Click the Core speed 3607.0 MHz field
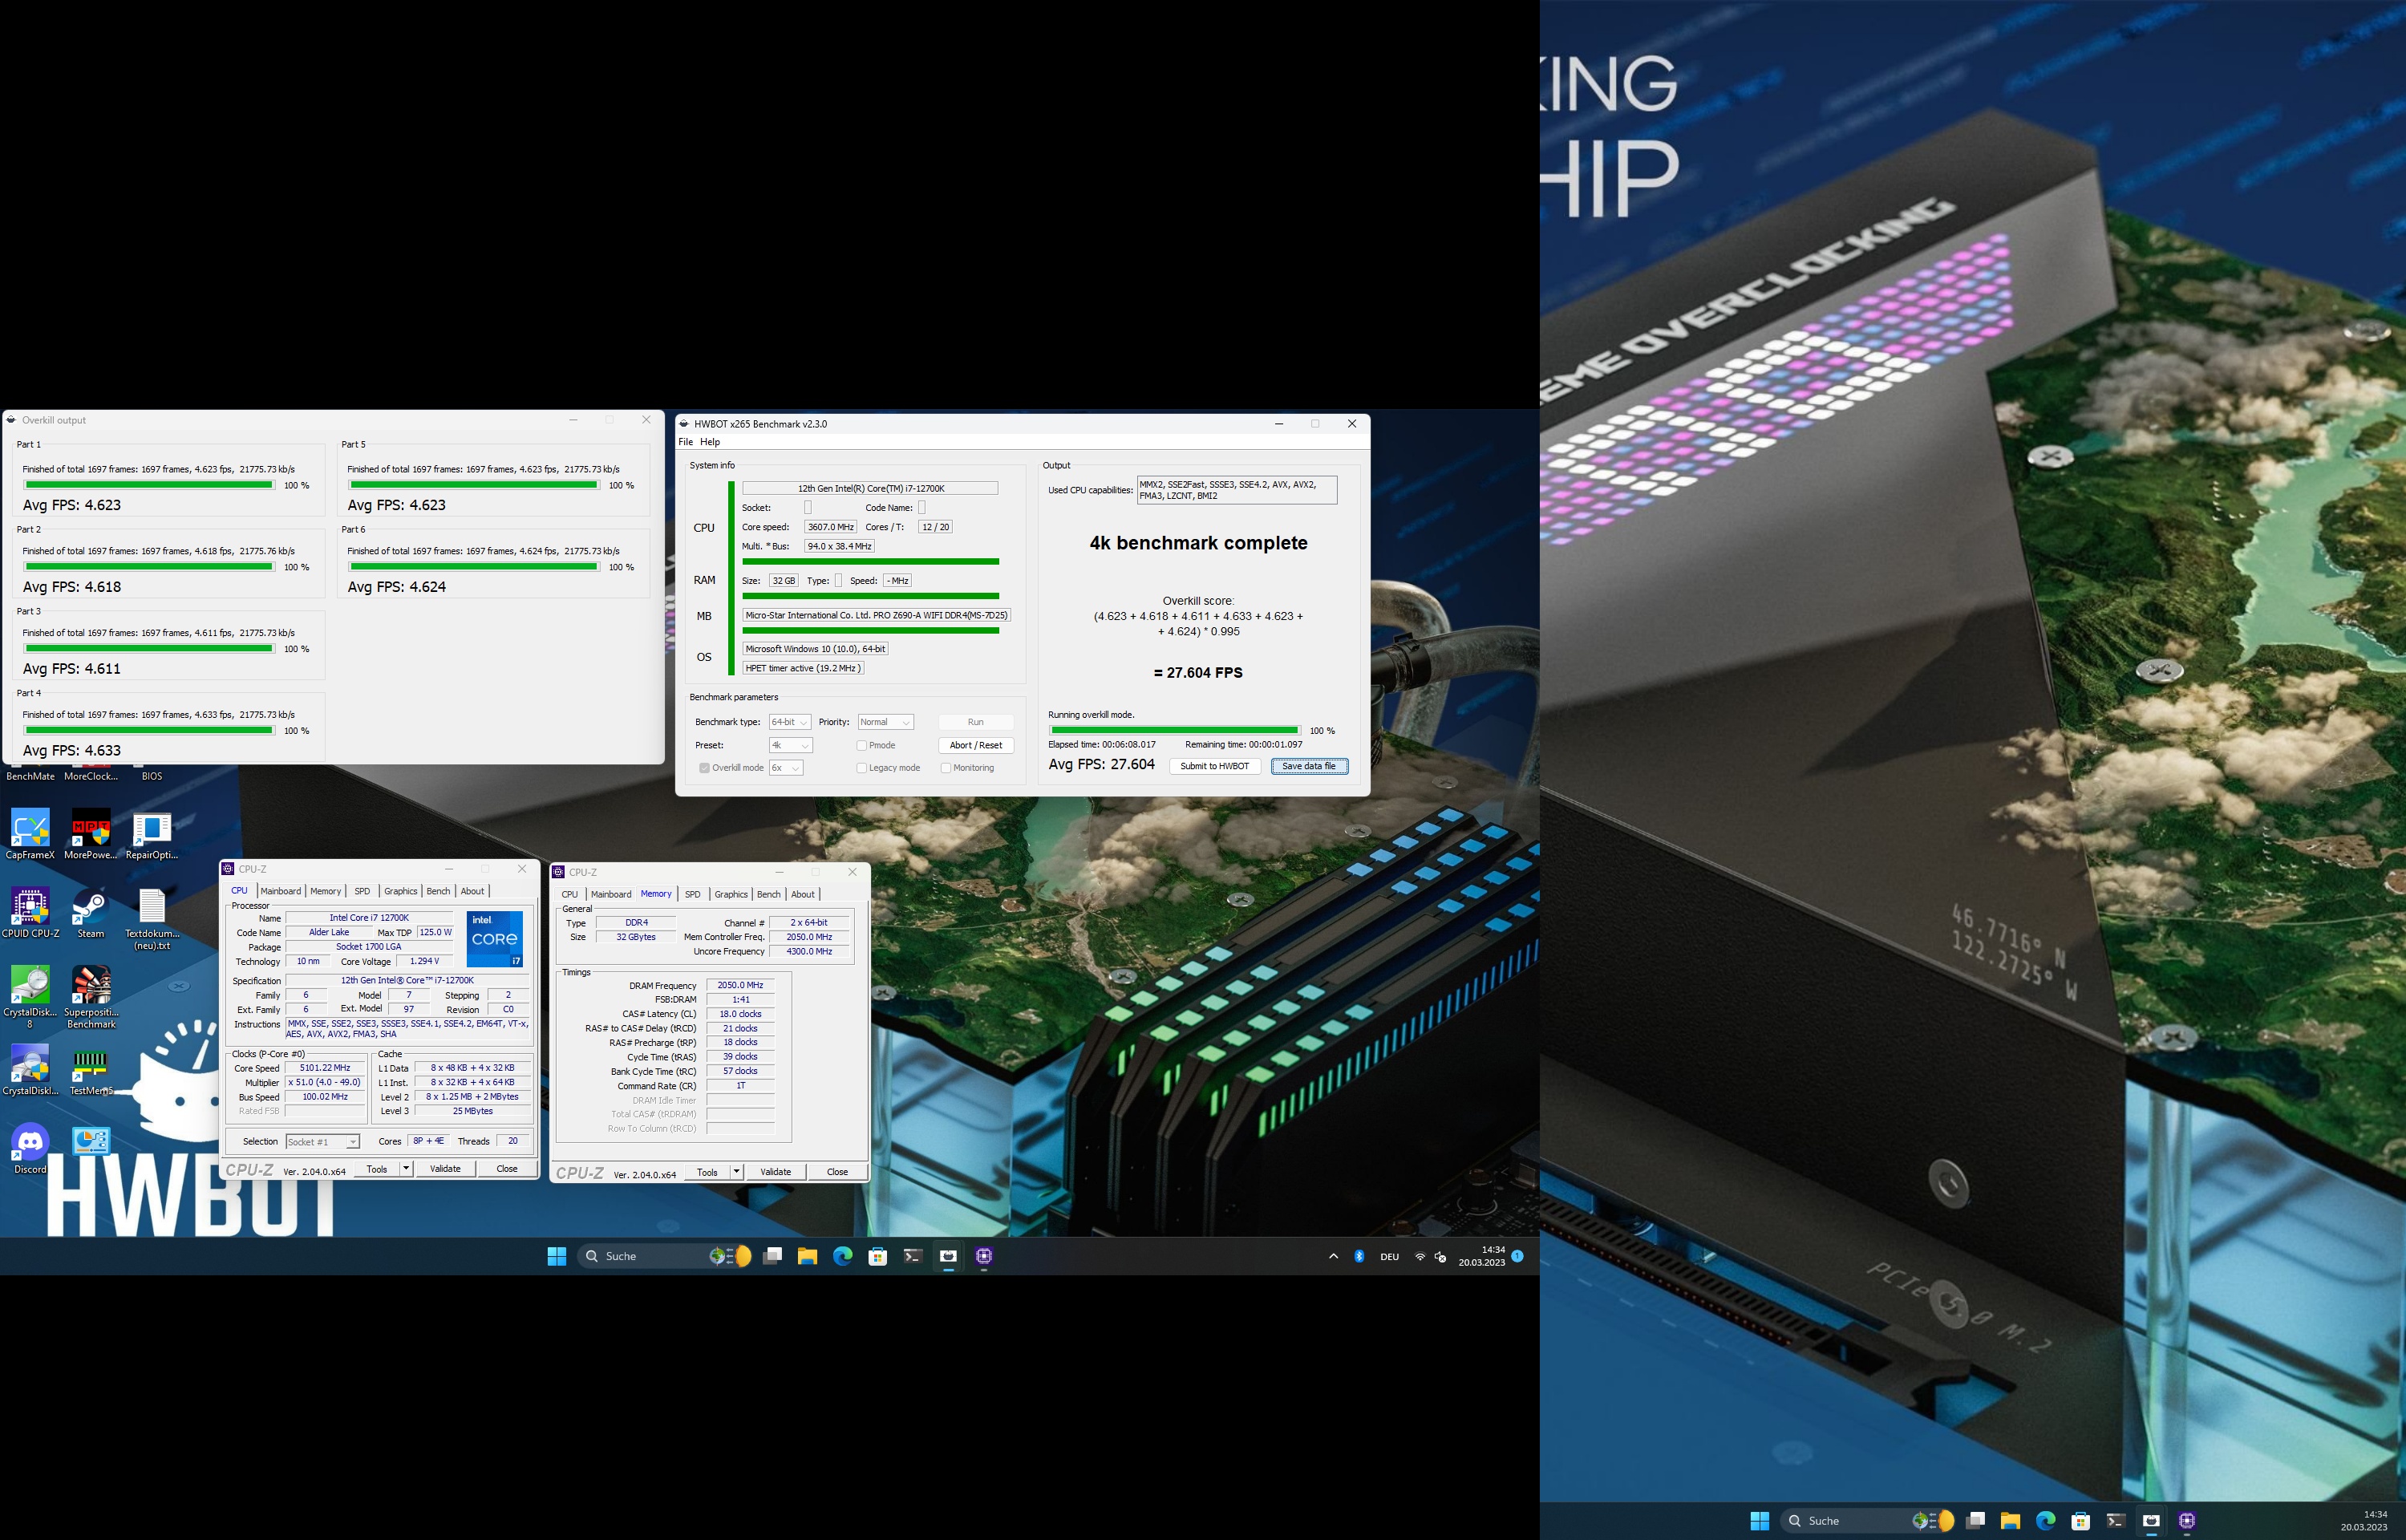 [831, 527]
